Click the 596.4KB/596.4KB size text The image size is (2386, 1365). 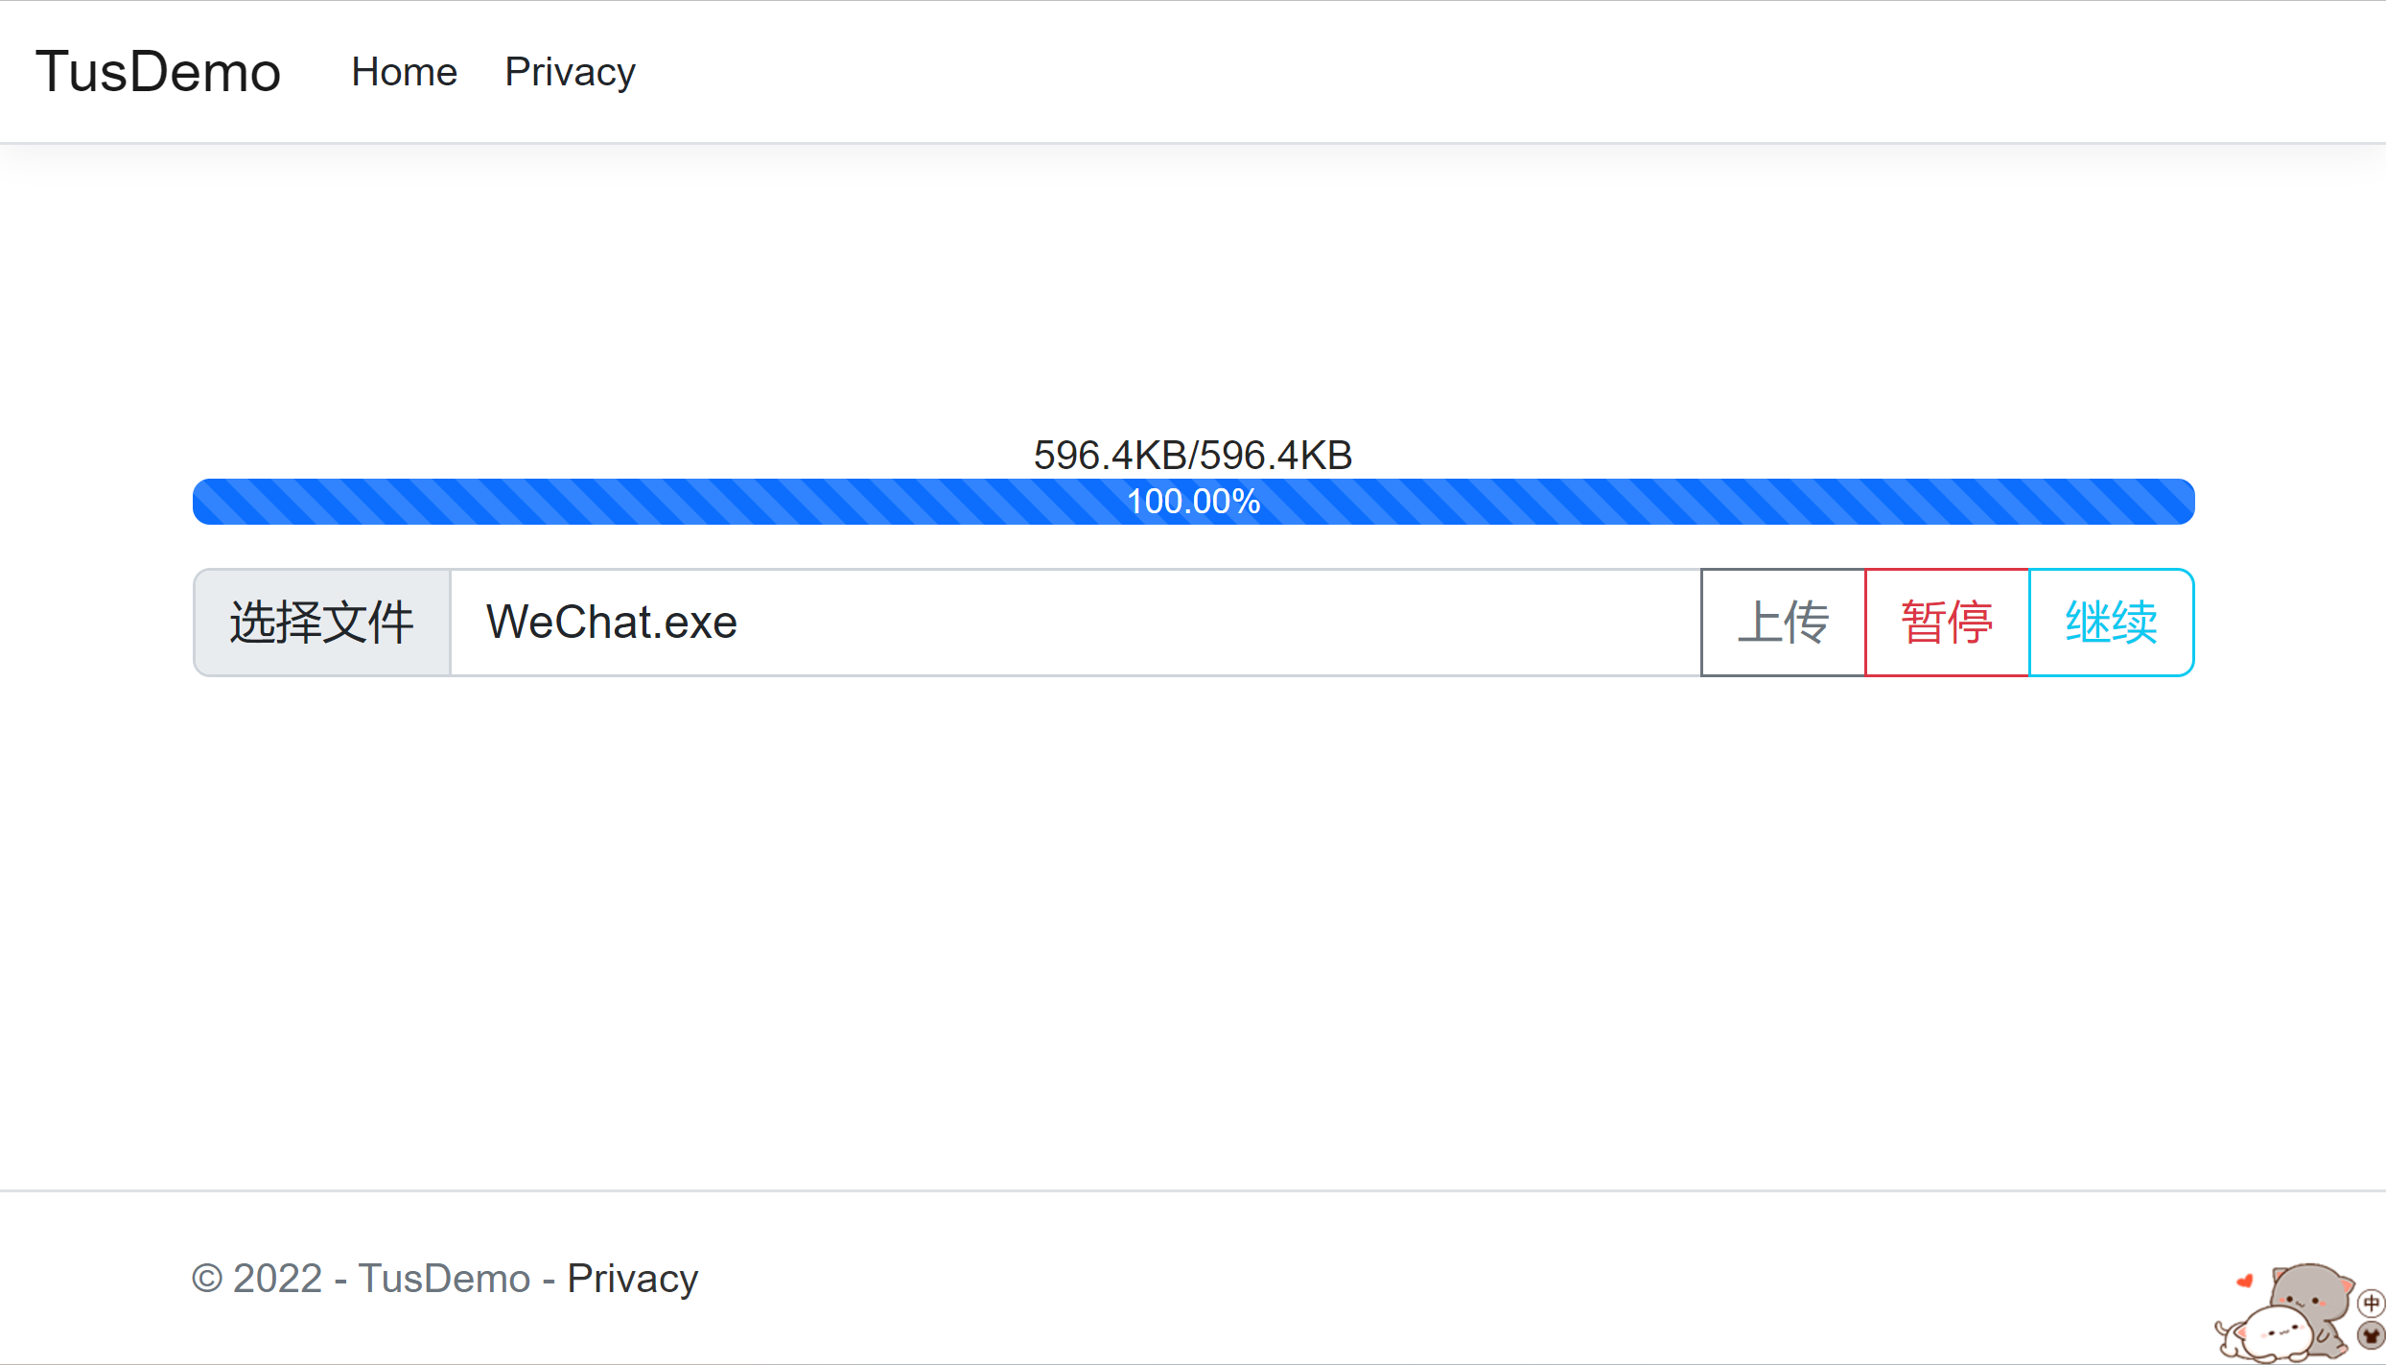click(1193, 456)
